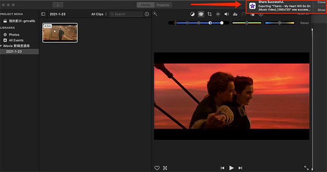Reject the selection with X icon
The width and height of the screenshot is (327, 172).
(x=165, y=168)
